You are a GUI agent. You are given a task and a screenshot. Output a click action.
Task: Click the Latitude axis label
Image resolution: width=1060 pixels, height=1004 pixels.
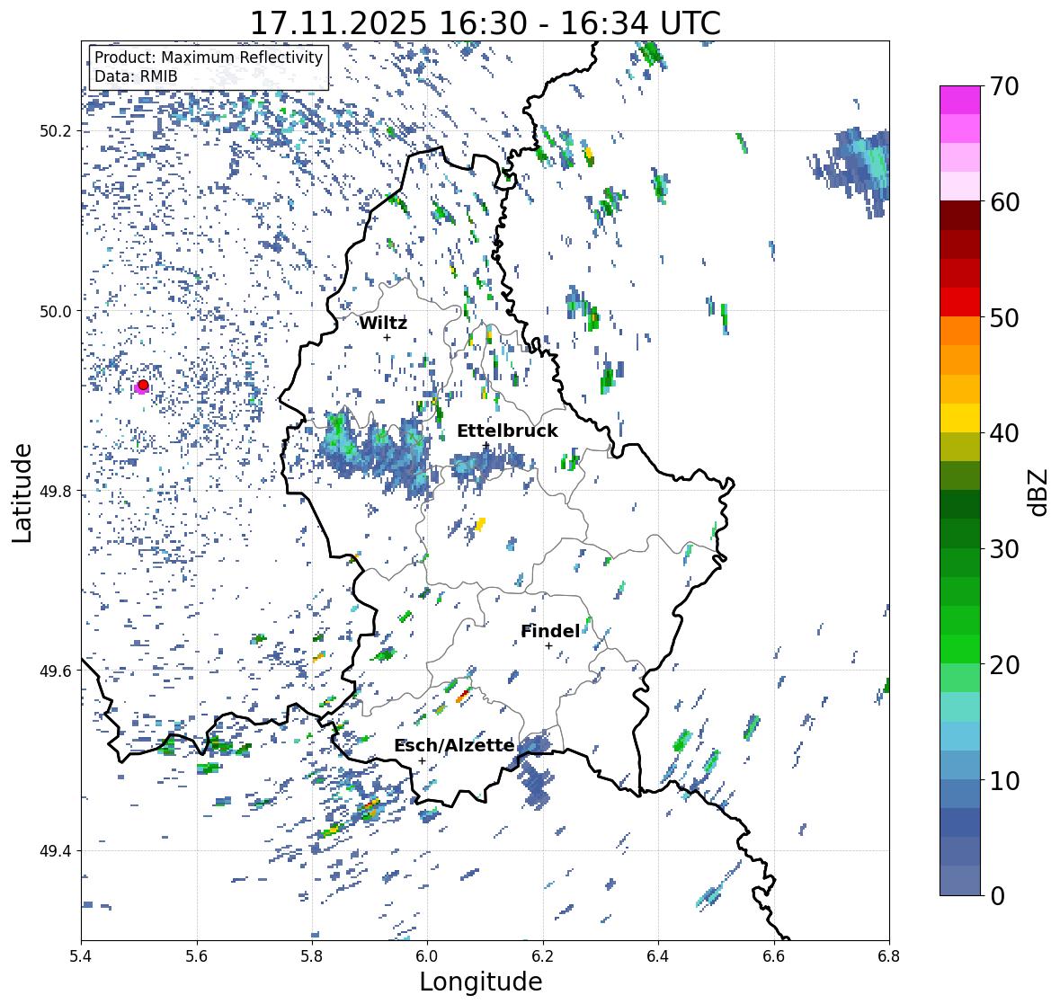[x=22, y=493]
